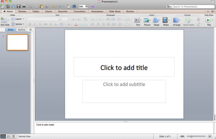This screenshot has width=216, height=139.
Task: Close the slides pane with the X button
Action: point(30,30)
